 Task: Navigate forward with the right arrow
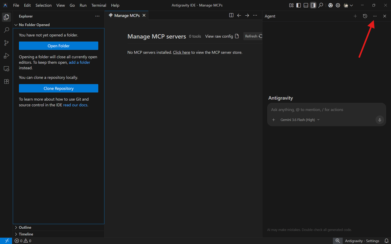pyautogui.click(x=247, y=15)
